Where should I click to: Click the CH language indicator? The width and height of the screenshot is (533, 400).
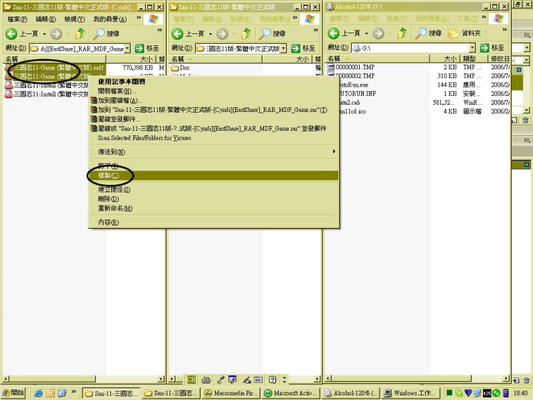click(x=191, y=379)
